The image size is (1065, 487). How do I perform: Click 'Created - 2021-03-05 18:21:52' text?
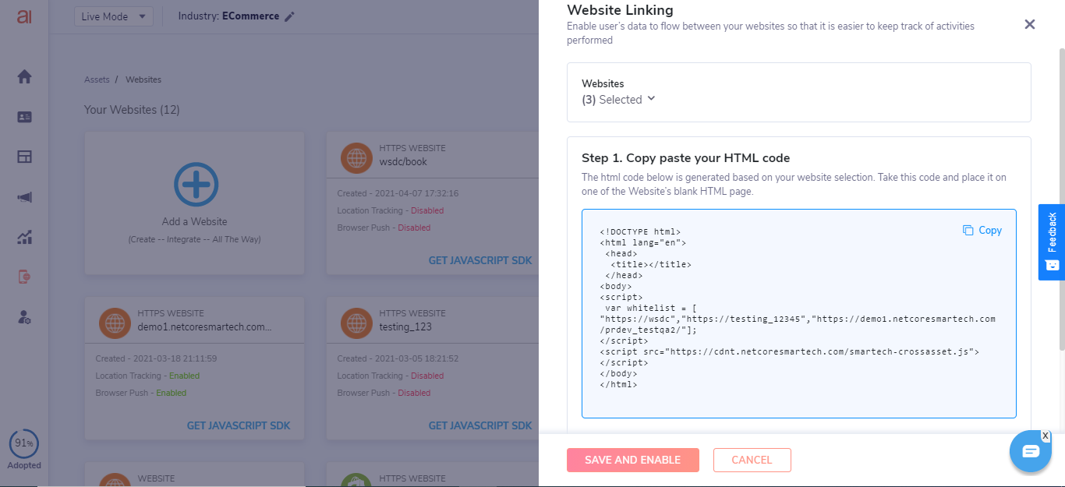click(x=398, y=358)
